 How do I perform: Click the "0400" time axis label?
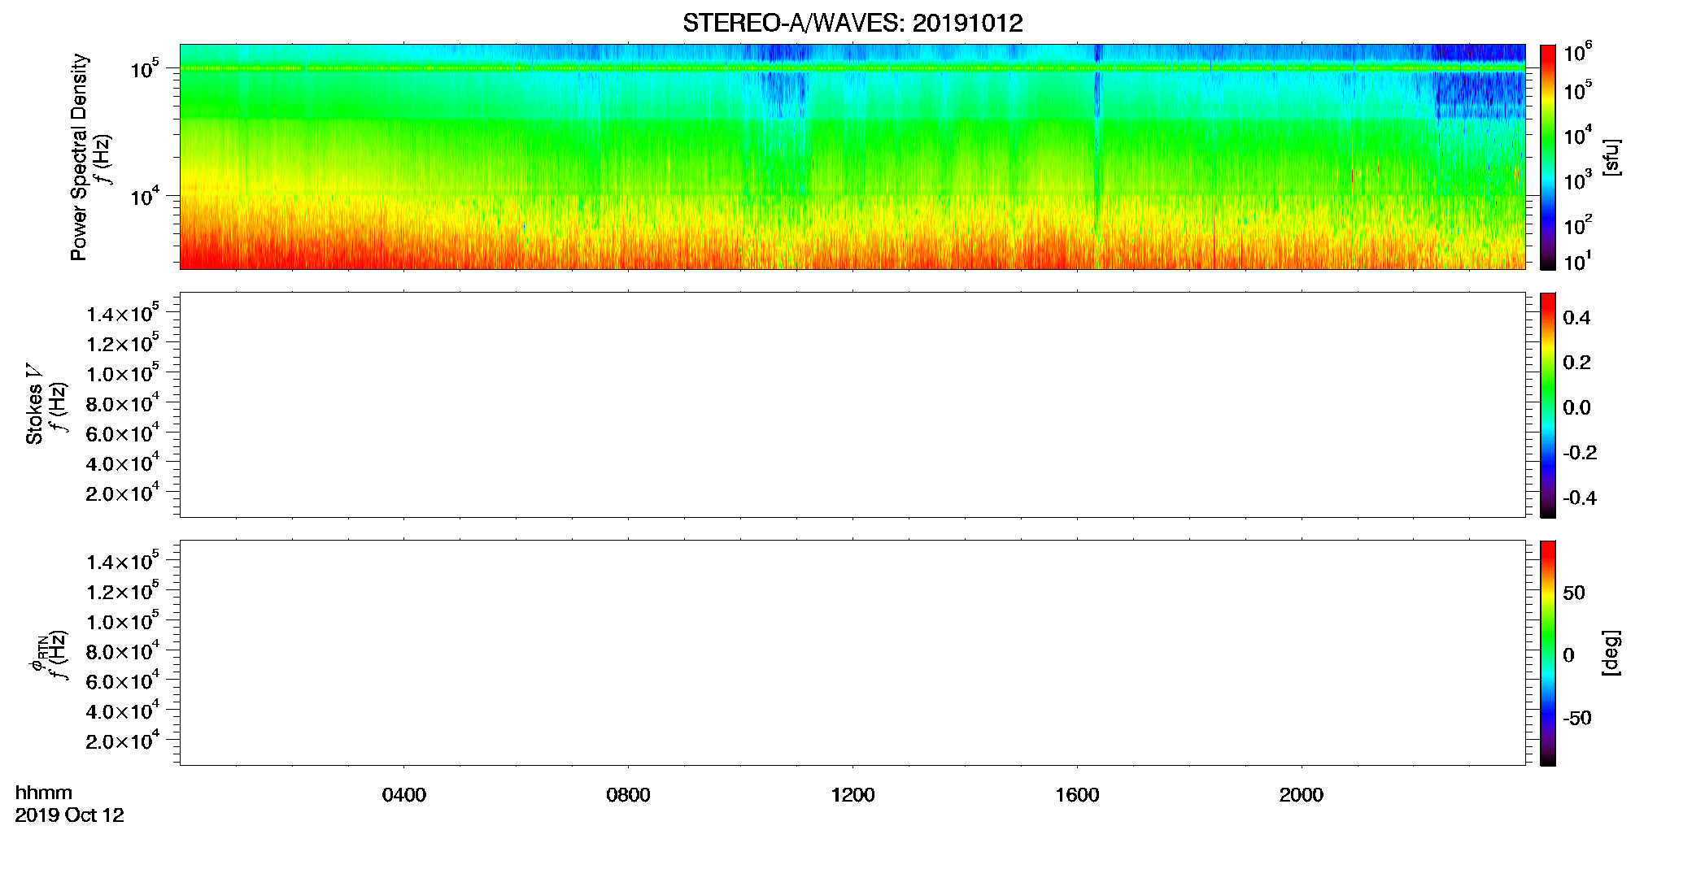404,795
